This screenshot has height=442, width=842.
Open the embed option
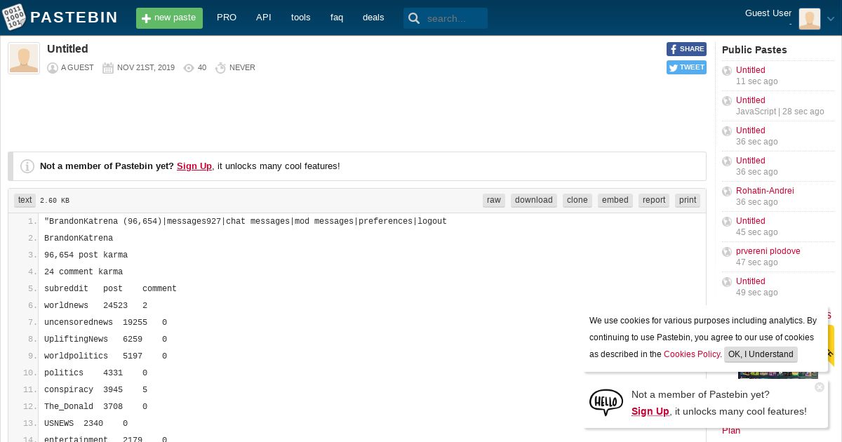(615, 200)
